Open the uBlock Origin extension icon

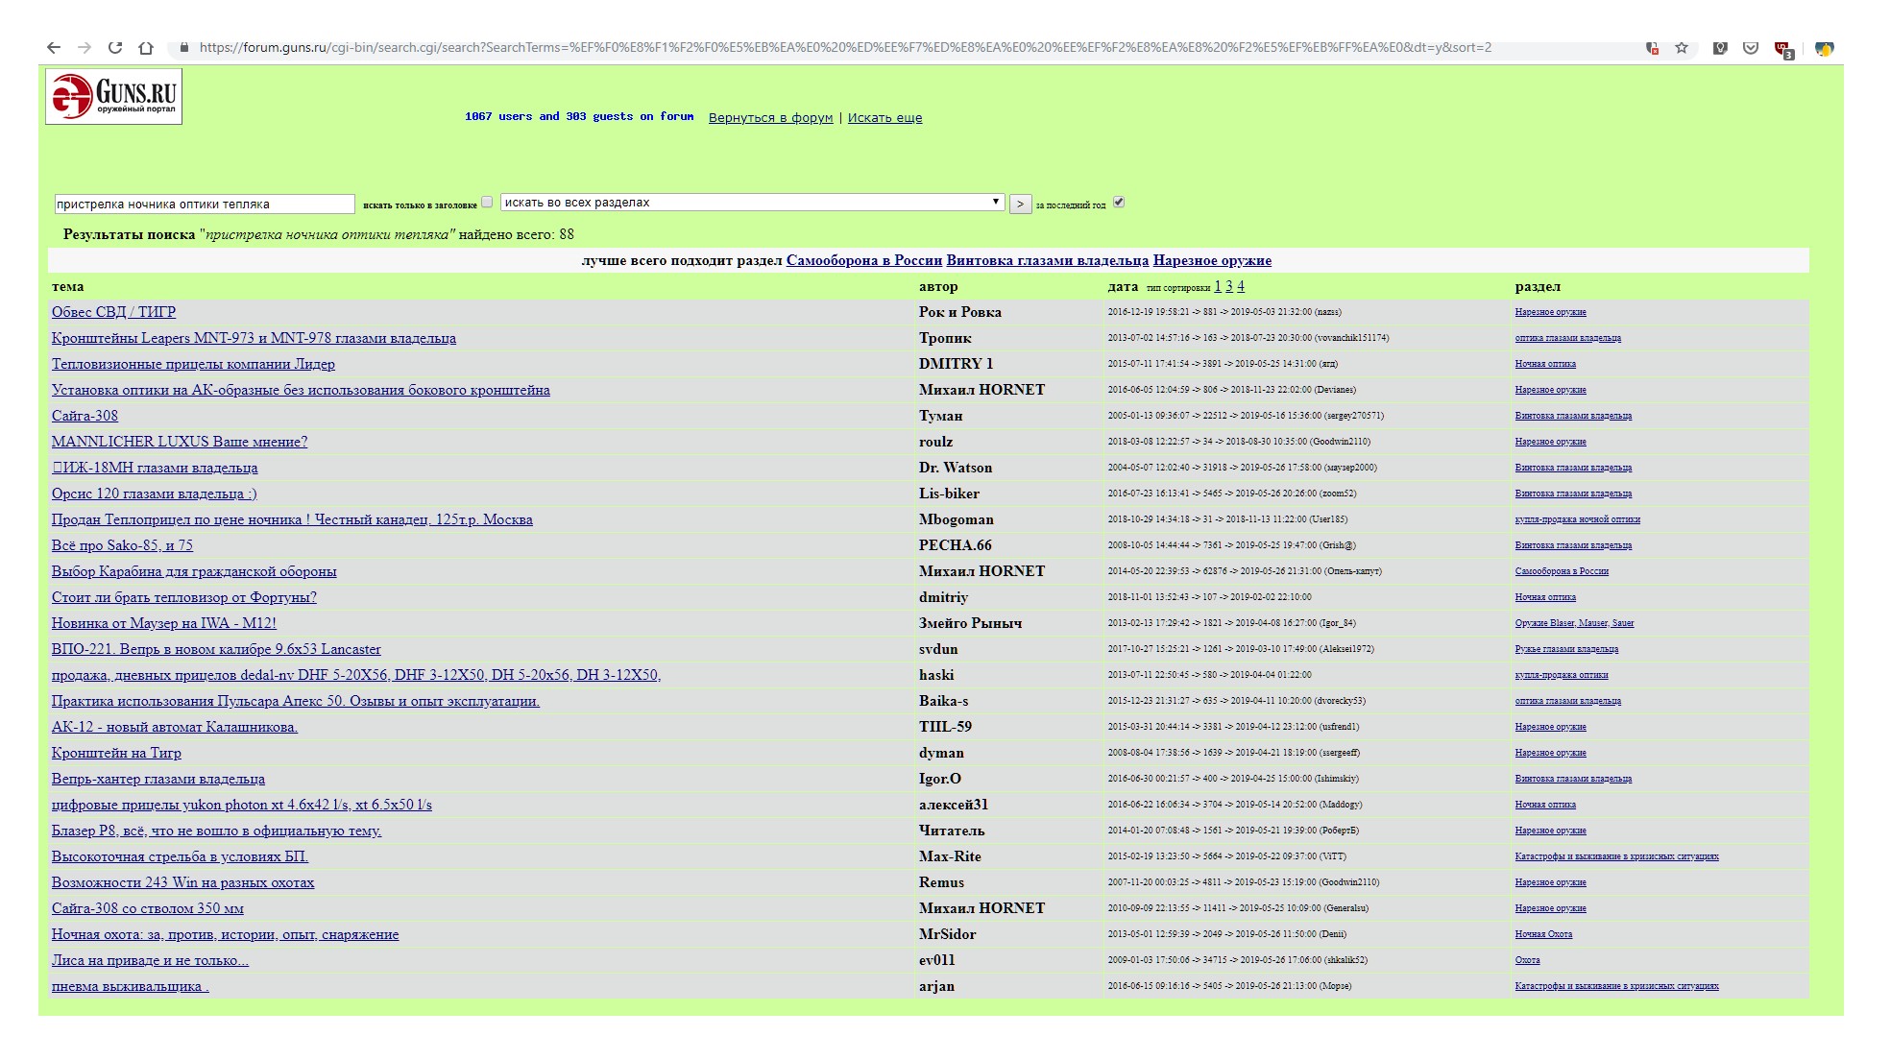(1782, 49)
